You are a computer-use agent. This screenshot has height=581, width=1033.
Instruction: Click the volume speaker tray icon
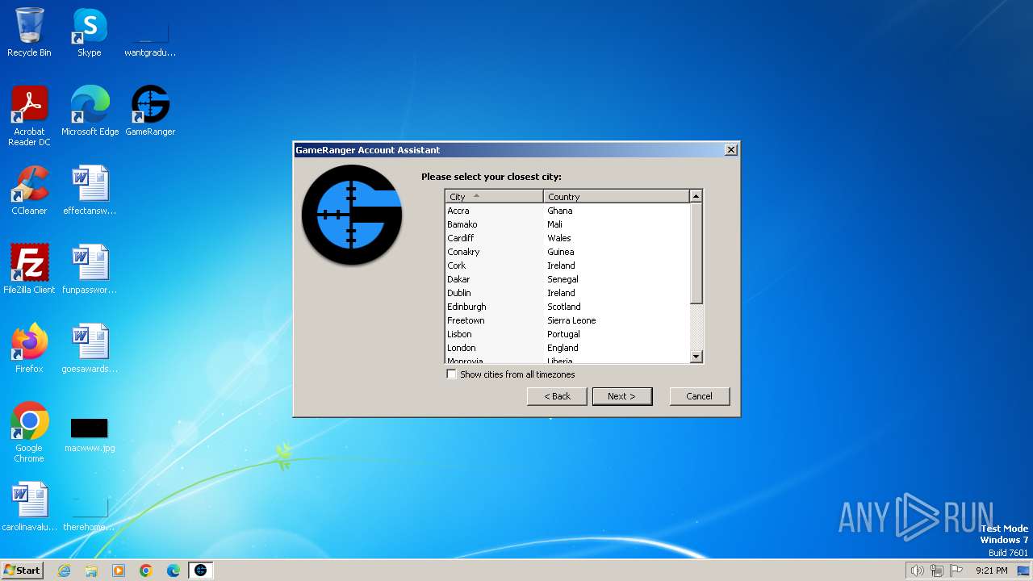click(917, 571)
